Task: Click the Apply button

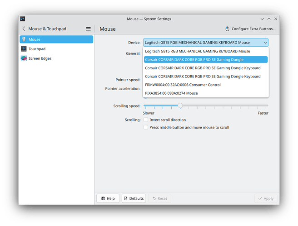Action: 266,198
